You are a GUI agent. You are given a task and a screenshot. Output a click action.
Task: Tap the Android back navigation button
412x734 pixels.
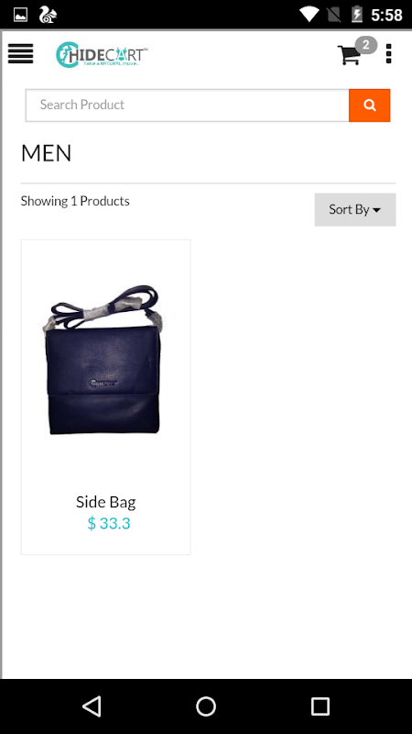(x=92, y=706)
